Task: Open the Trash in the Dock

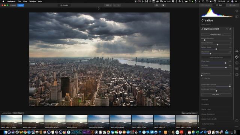Action: pyautogui.click(x=235, y=132)
